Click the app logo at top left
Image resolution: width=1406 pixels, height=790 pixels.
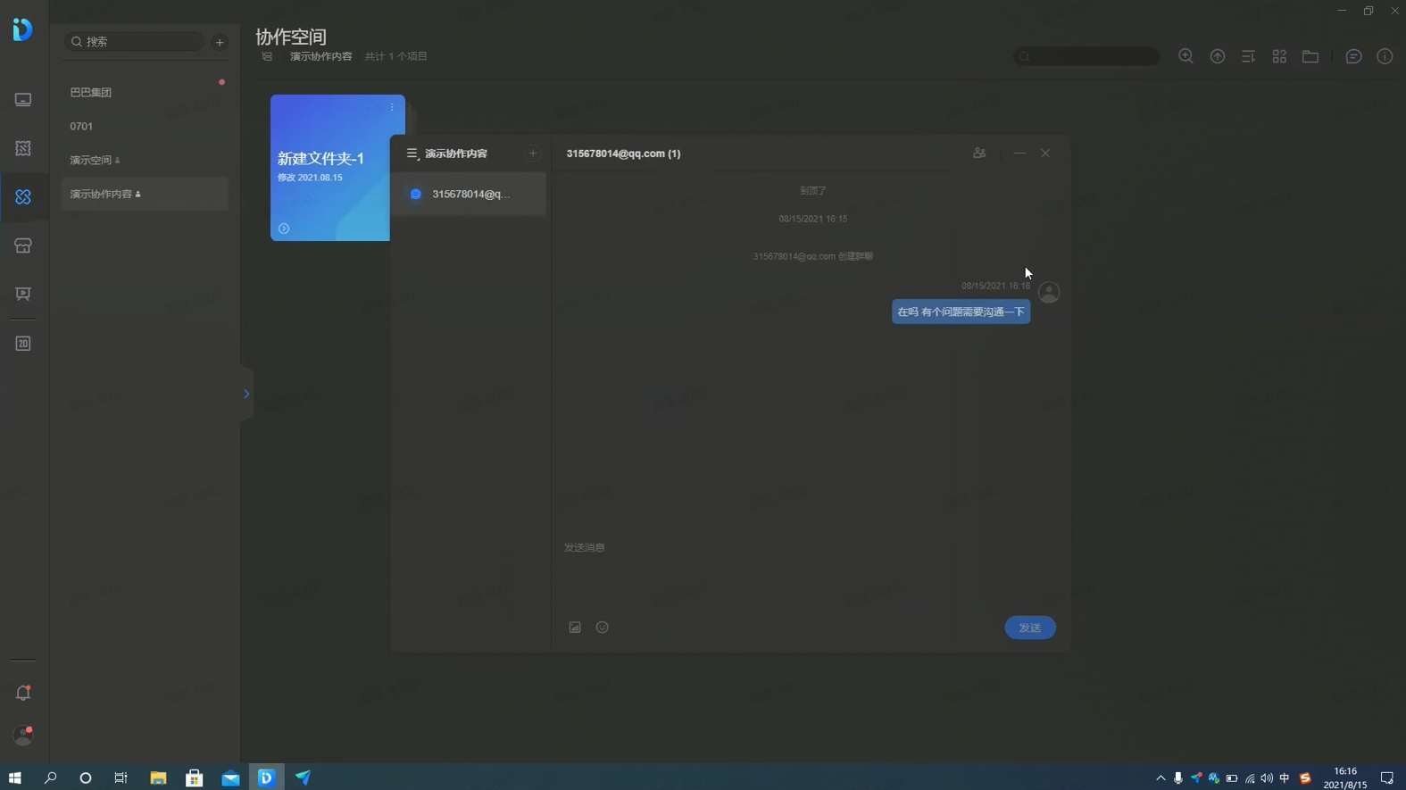(x=23, y=29)
